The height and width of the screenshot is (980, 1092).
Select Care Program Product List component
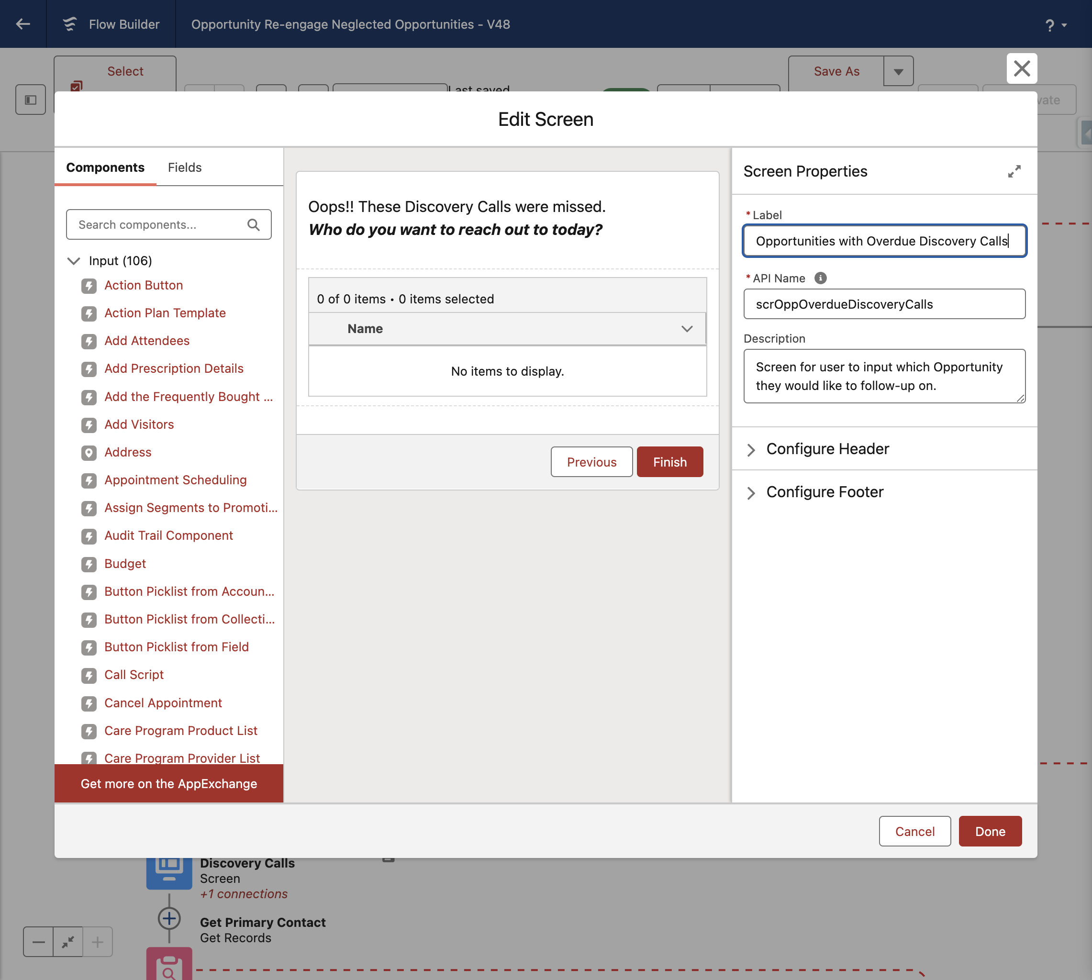(x=180, y=730)
